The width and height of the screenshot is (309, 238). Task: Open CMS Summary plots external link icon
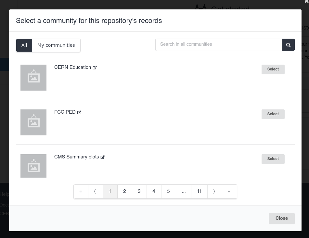tap(103, 157)
